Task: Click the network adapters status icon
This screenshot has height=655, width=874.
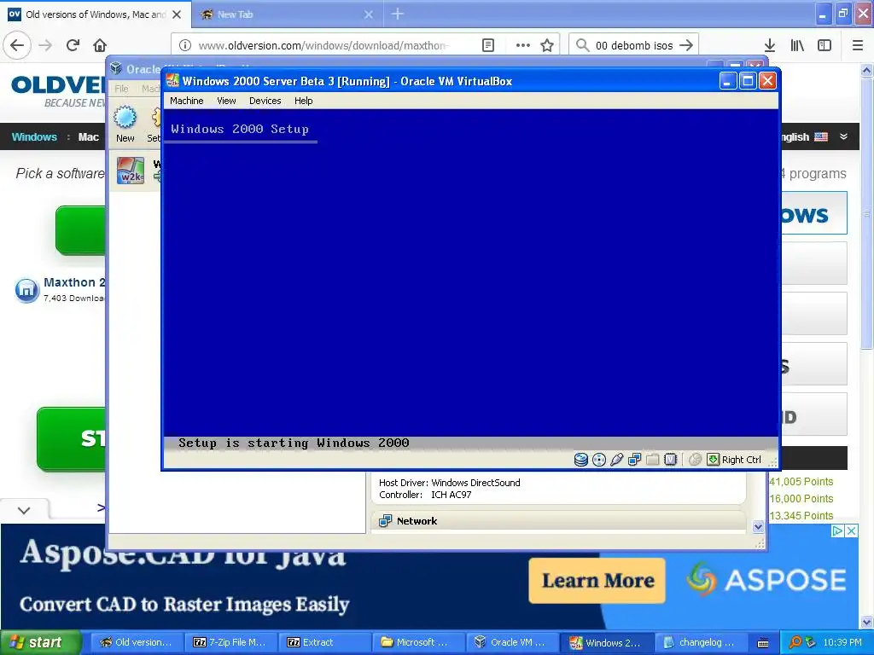Action: click(634, 460)
